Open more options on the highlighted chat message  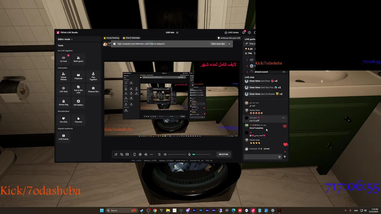tap(283, 118)
